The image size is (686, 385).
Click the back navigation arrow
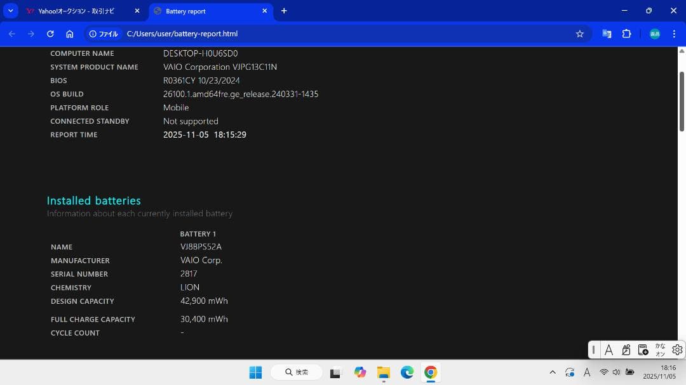[x=12, y=34]
